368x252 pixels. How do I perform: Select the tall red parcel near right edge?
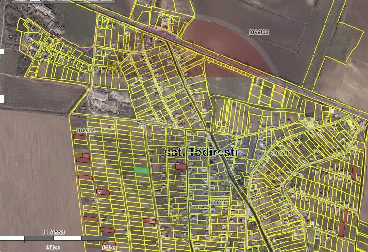tap(354, 172)
